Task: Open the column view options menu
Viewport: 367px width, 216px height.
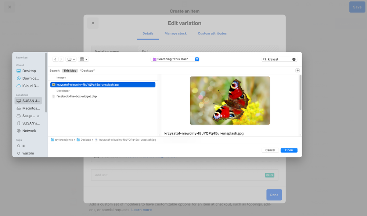Action: (x=71, y=59)
